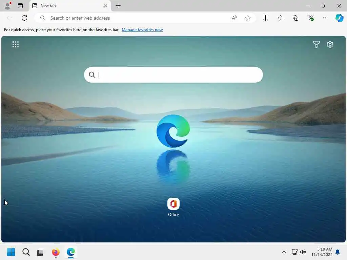This screenshot has width=347, height=260.
Task: Select the New tab browser tab
Action: 70,6
